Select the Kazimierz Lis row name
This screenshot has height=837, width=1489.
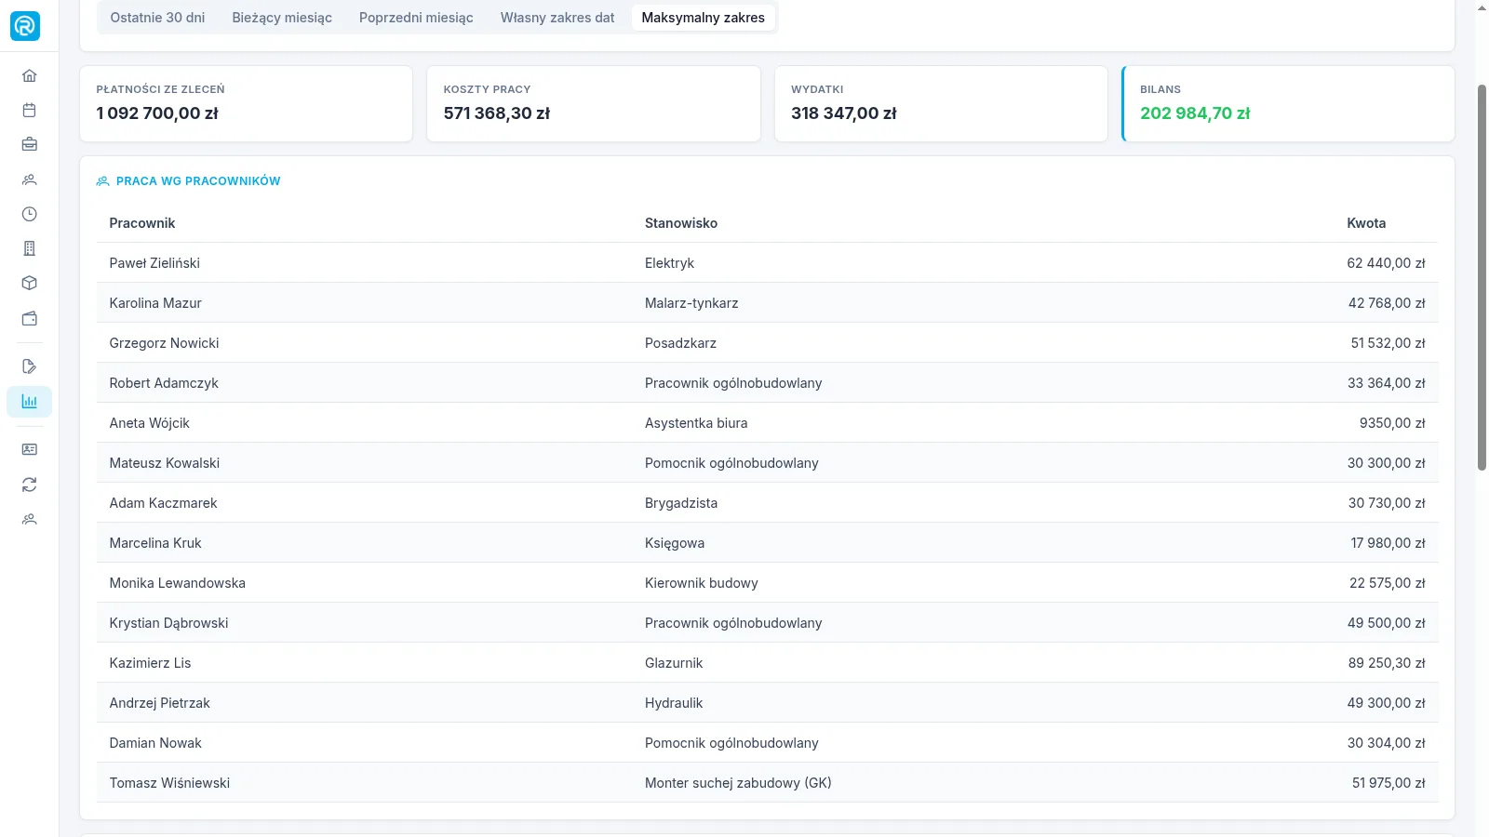coord(150,663)
